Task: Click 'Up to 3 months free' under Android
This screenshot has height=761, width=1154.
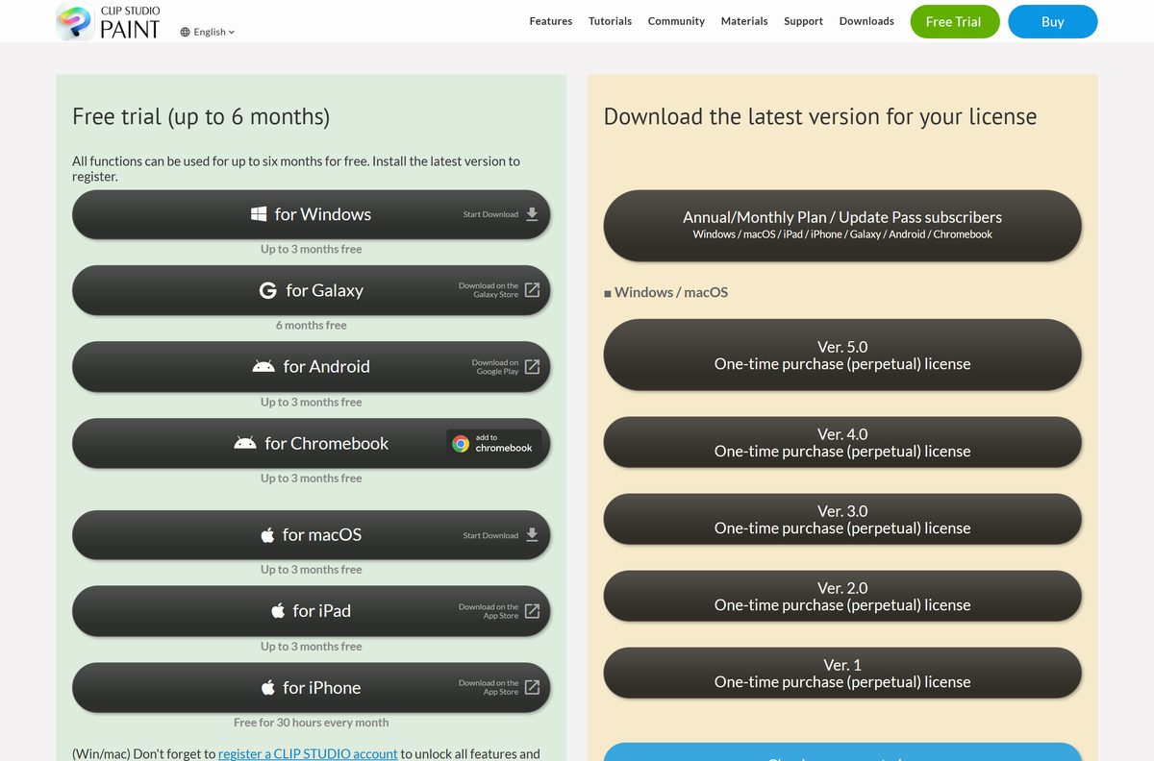Action: pyautogui.click(x=311, y=402)
